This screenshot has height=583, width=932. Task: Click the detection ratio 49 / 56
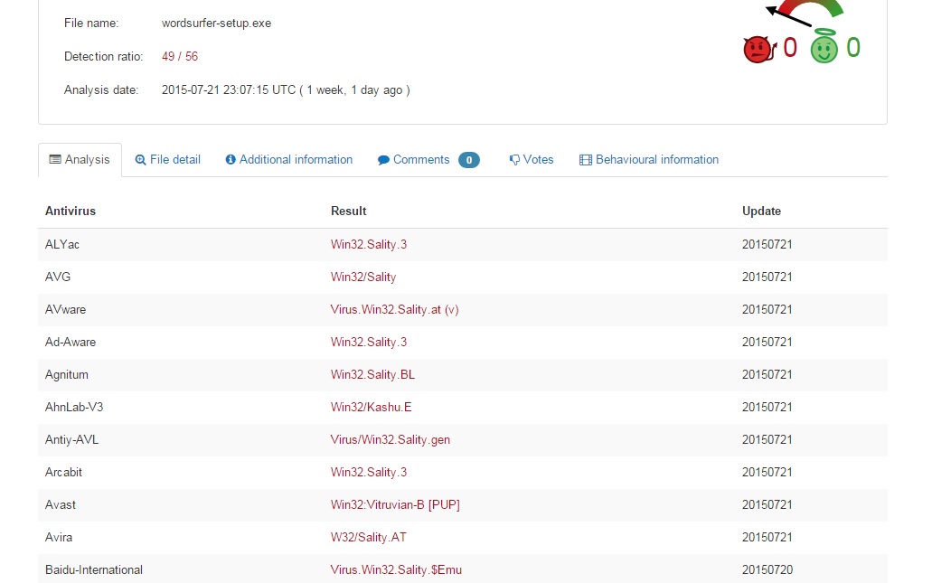[180, 56]
